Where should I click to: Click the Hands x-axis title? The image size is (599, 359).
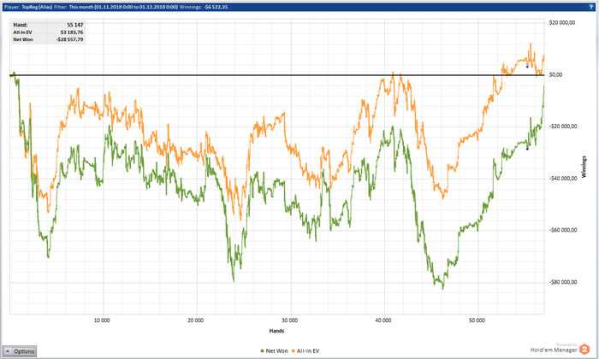[276, 331]
